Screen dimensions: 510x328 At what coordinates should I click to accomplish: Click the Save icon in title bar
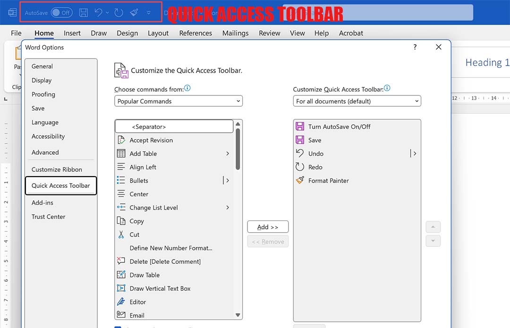[84, 13]
